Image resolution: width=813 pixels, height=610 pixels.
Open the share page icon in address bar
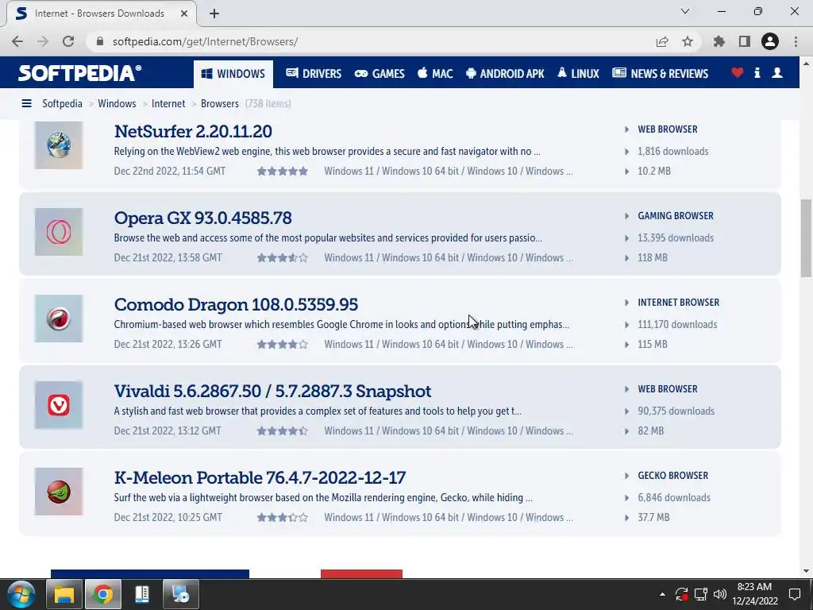[x=662, y=41]
